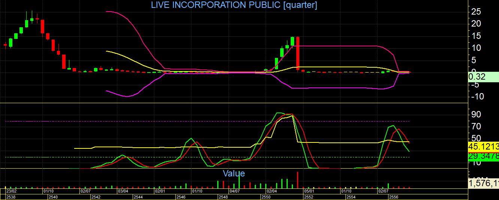Click oscillator axis label 70
The image size is (499, 200).
[476, 127]
